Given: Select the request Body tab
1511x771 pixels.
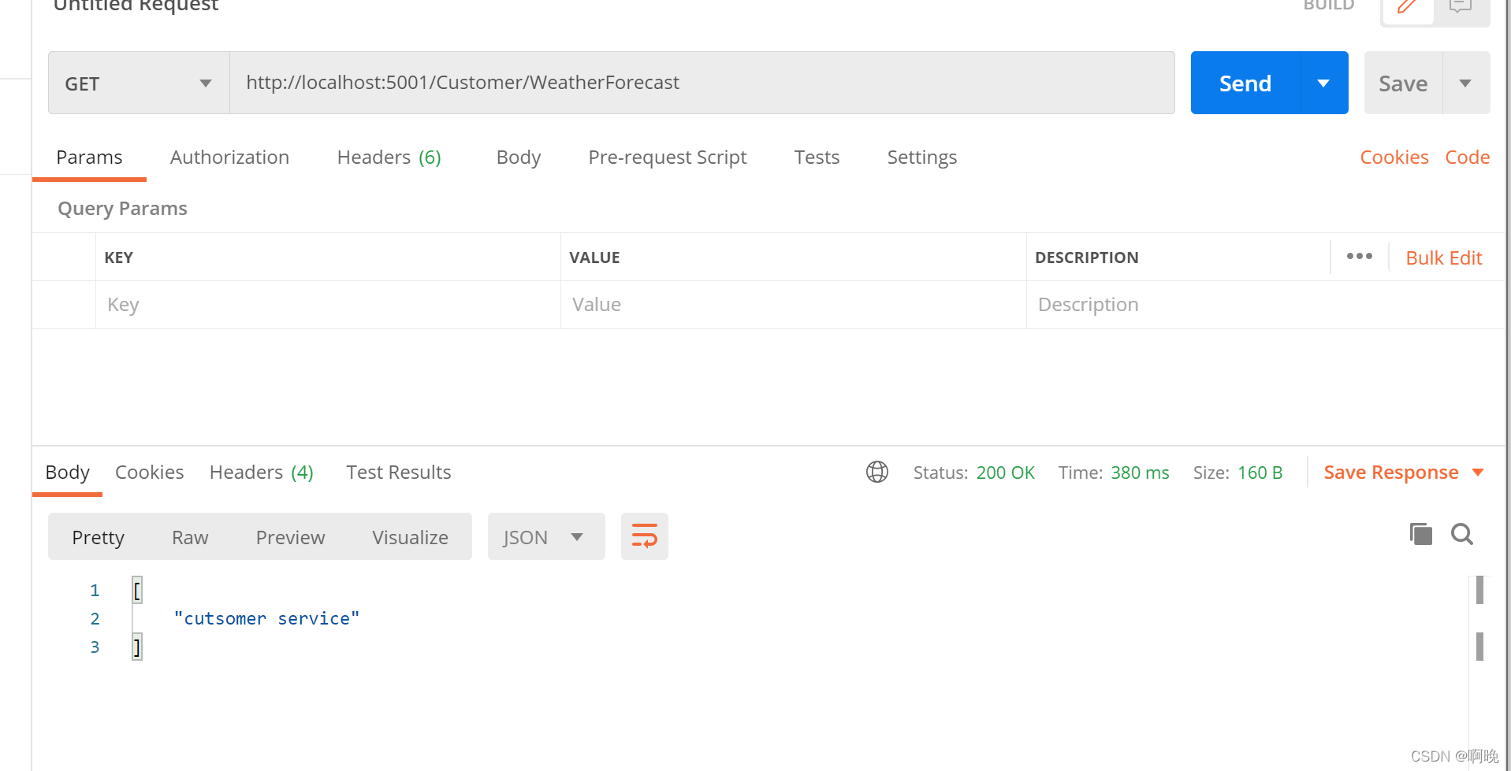Looking at the screenshot, I should (x=518, y=157).
